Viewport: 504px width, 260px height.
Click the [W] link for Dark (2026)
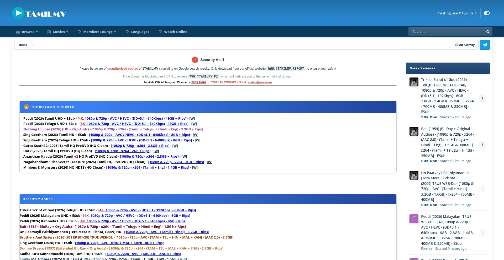[156, 151]
